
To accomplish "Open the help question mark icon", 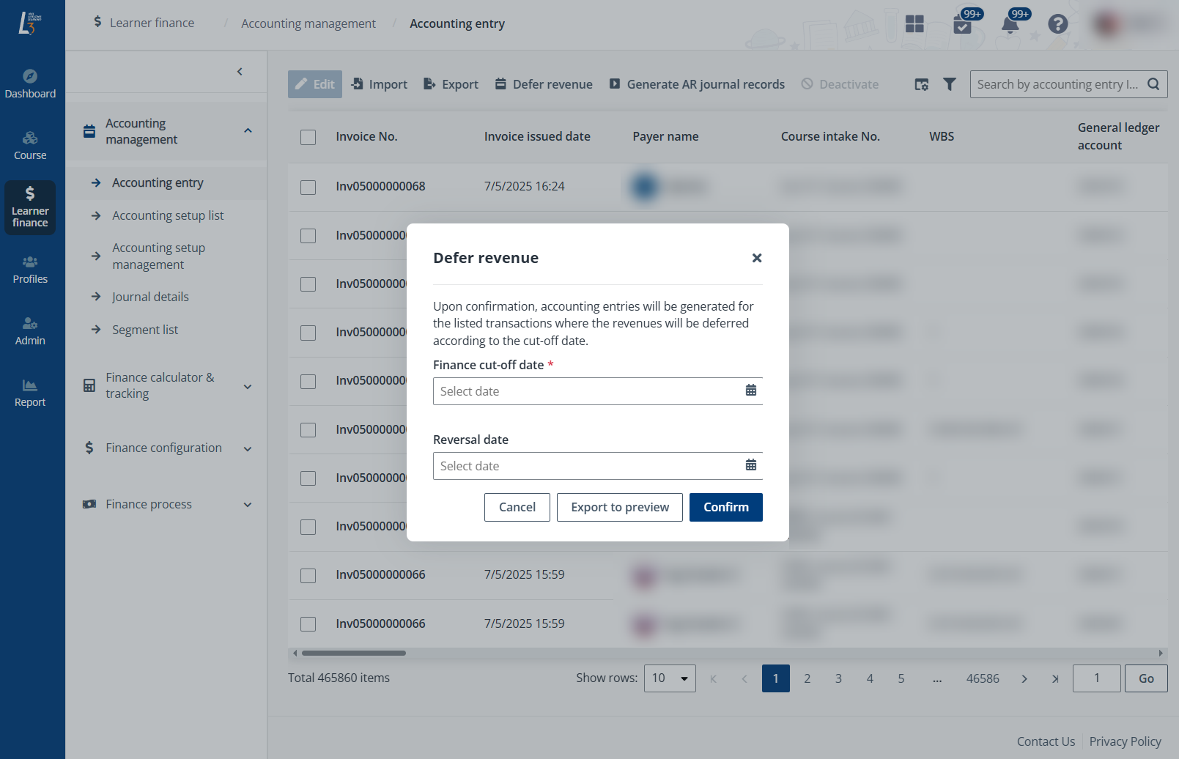I will 1057,24.
